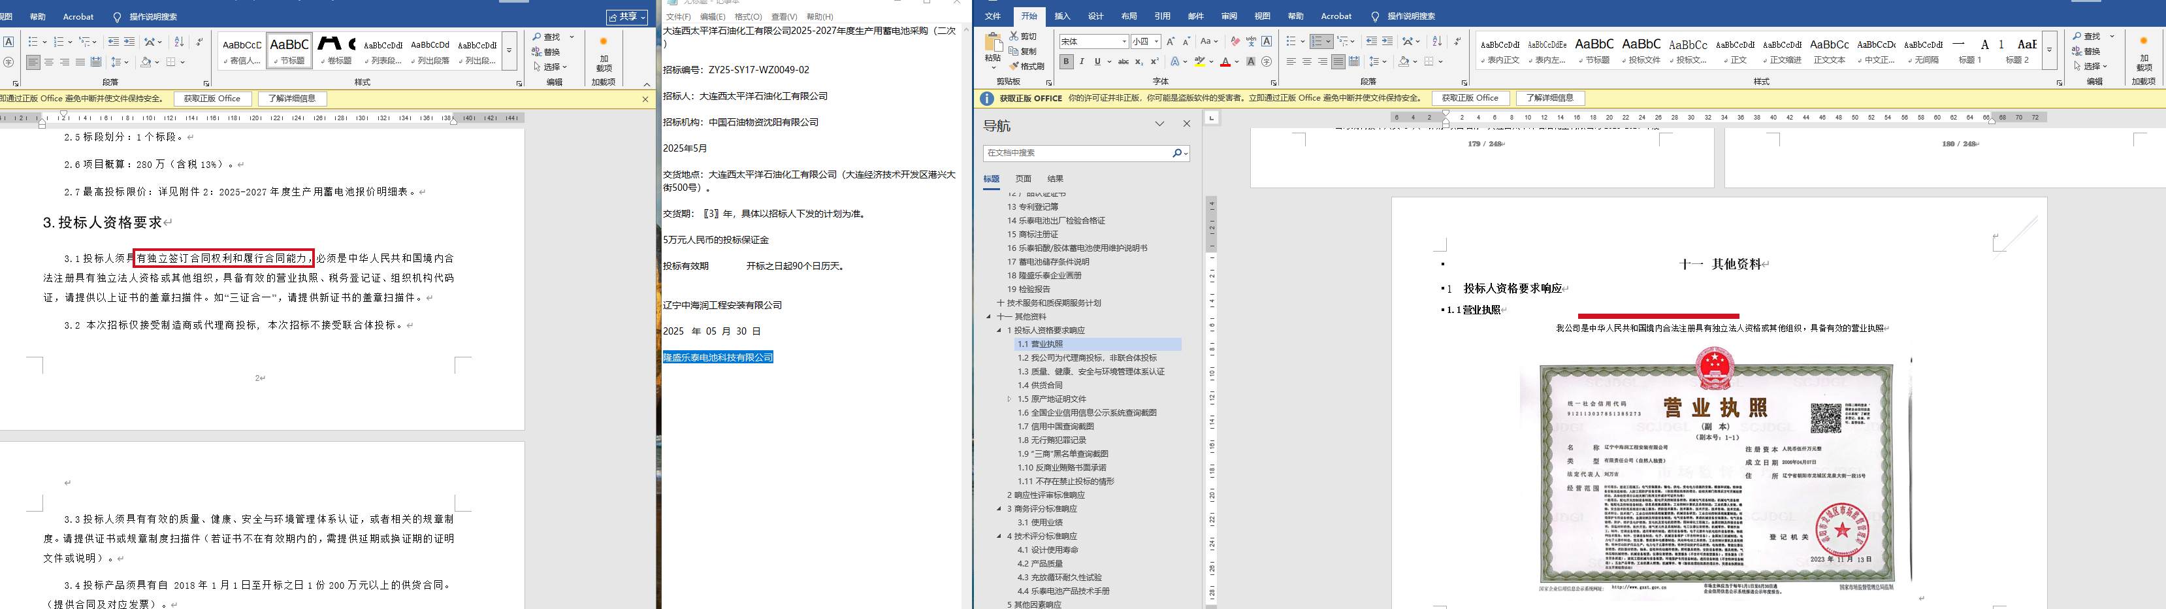Toggle Italic formatting
This screenshot has height=609, width=2166.
pos(1082,61)
